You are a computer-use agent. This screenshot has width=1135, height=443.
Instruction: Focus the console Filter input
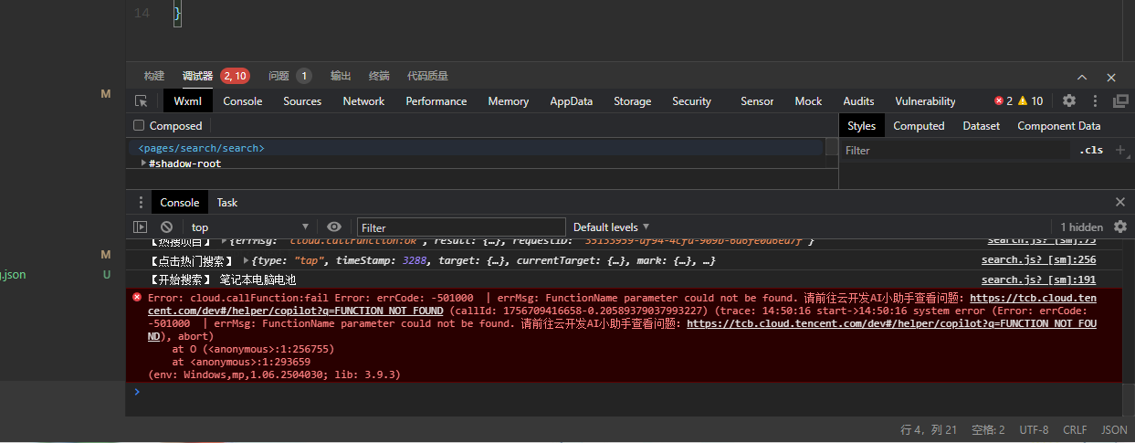(461, 227)
